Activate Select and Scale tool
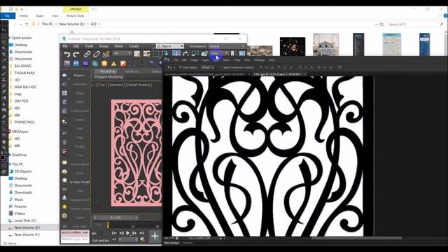Screen dimensions: 448x252 195,54
